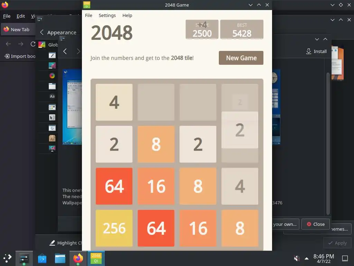The height and width of the screenshot is (266, 354).
Task: Click the current score box showing 2500
Action: [202, 29]
